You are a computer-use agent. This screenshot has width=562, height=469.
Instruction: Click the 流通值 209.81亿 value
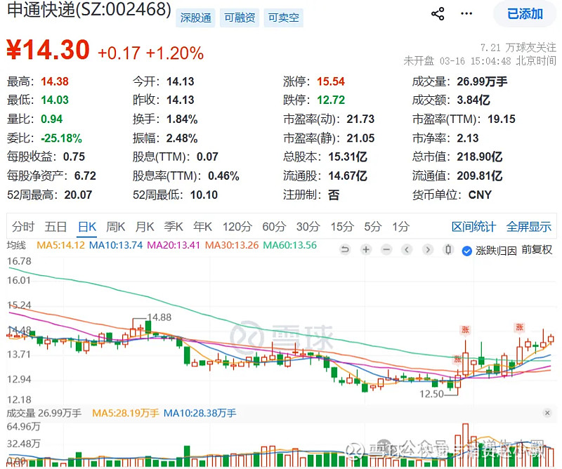[x=480, y=176]
